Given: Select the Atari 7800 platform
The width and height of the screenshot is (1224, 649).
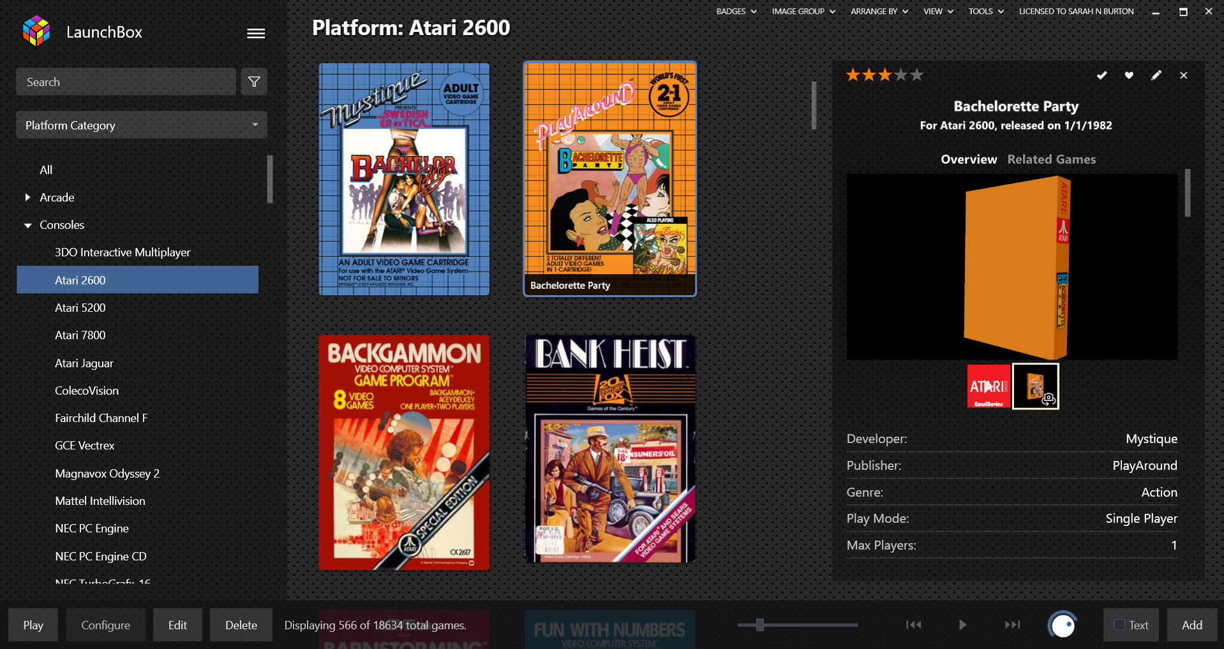Looking at the screenshot, I should point(80,335).
